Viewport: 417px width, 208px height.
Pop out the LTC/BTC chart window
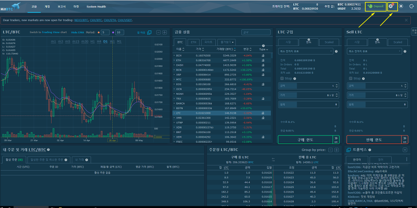149,33
